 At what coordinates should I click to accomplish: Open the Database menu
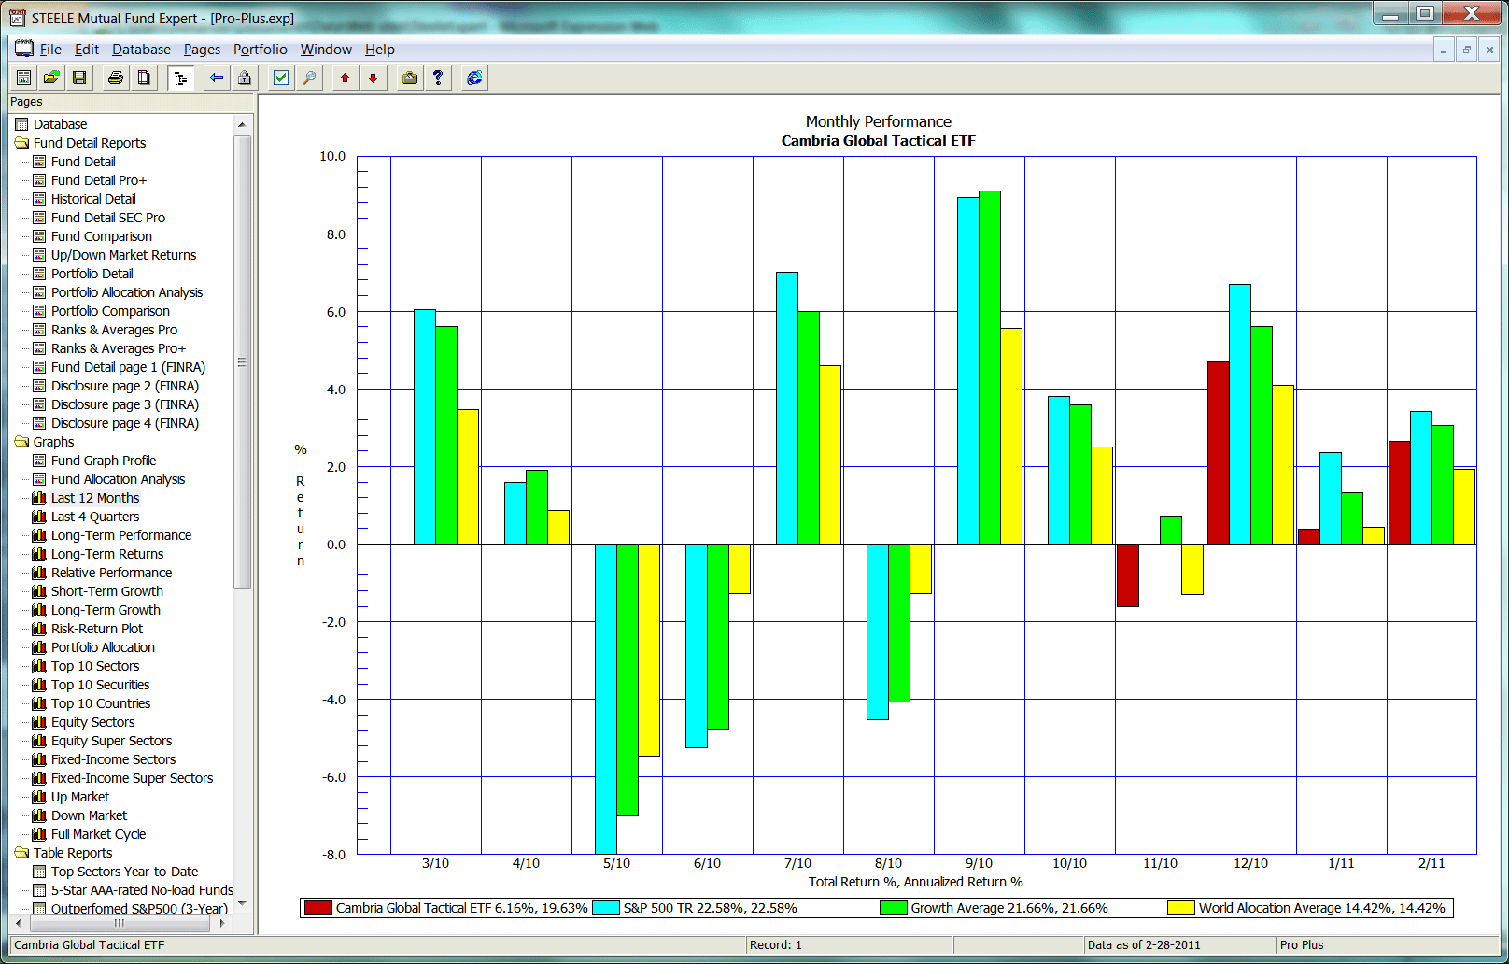click(x=141, y=50)
